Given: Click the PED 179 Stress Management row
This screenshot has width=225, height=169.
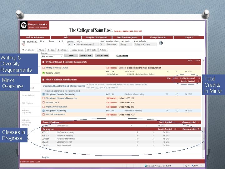Looking at the screenshot, I should tap(121, 145).
